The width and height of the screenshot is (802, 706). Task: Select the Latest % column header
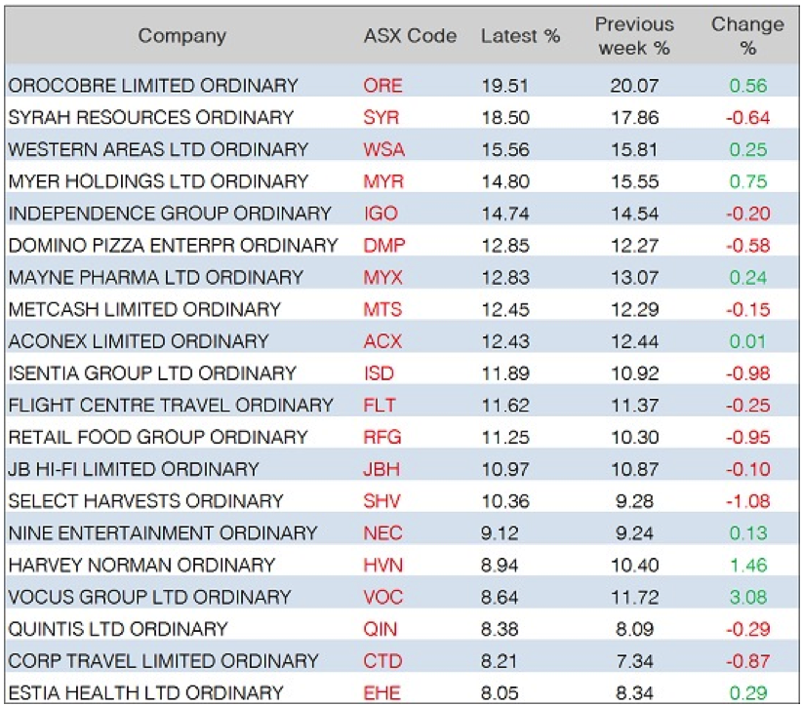(x=520, y=36)
